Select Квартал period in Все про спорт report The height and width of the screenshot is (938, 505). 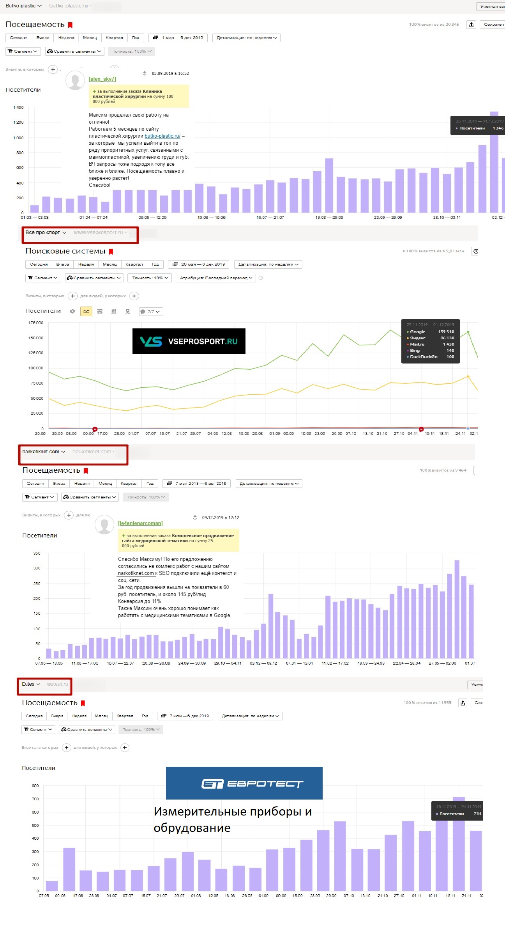click(x=134, y=264)
